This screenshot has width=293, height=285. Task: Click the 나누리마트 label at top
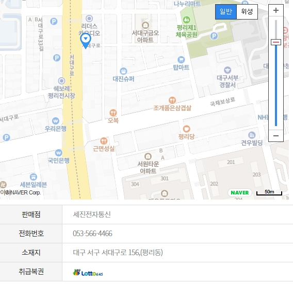187,4
